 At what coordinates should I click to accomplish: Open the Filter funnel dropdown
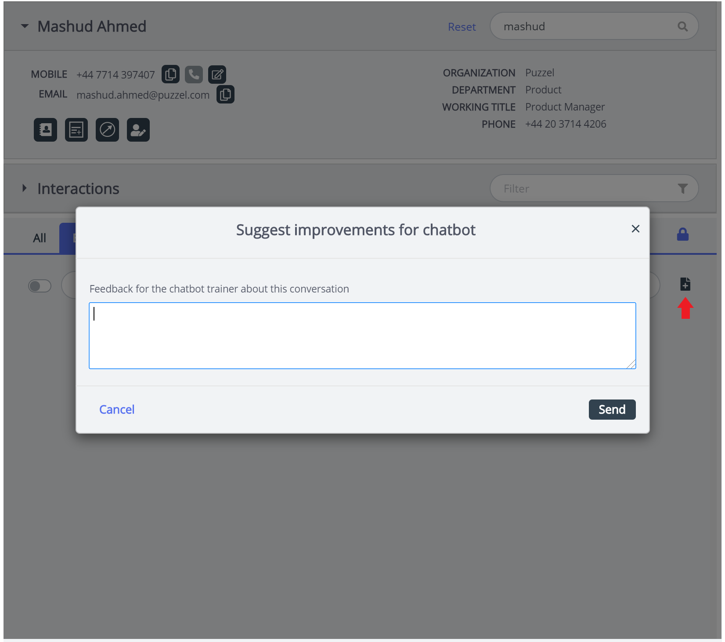682,189
